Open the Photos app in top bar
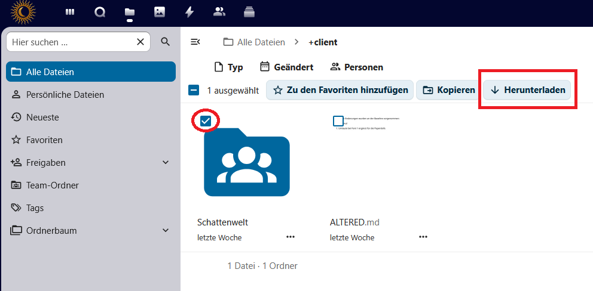The width and height of the screenshot is (593, 291). [159, 11]
